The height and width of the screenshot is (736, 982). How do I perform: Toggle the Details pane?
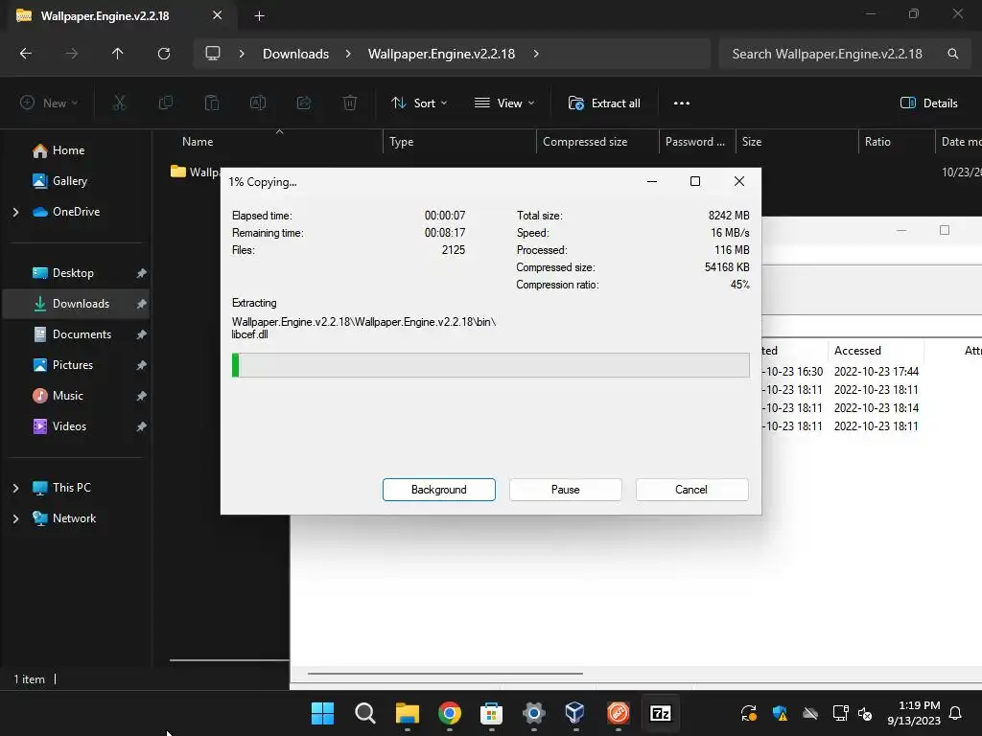pos(928,103)
